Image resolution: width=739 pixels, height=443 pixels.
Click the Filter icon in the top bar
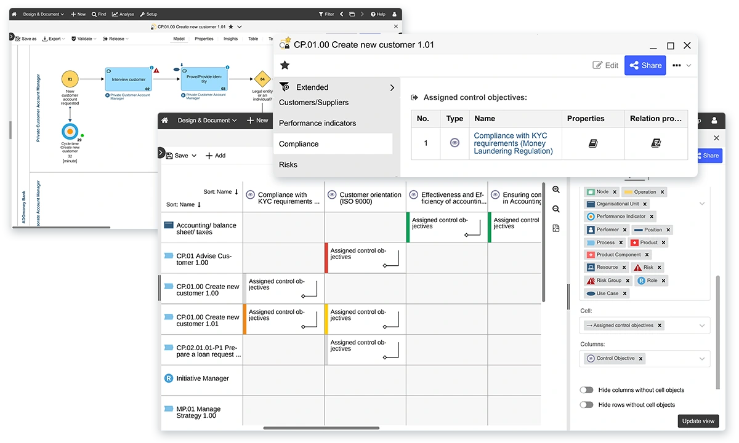pyautogui.click(x=321, y=14)
